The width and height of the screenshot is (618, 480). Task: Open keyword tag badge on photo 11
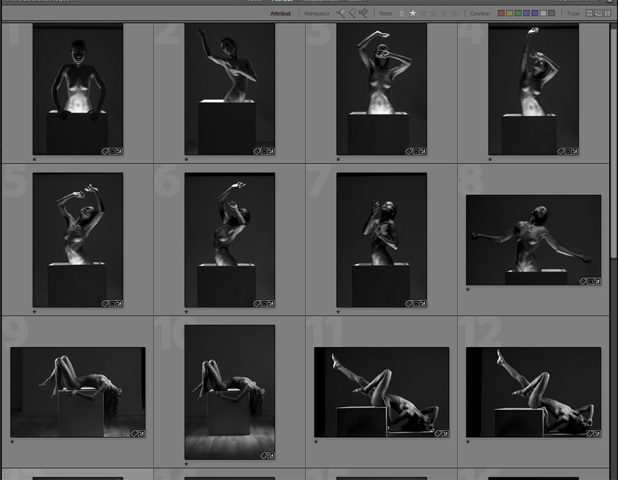click(438, 434)
